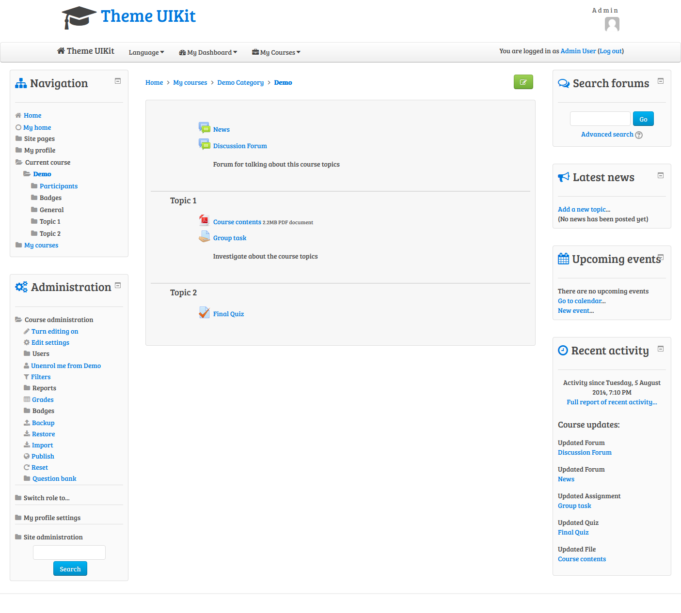The height and width of the screenshot is (613, 681).
Task: Click Turn editing on link
Action: 55,331
